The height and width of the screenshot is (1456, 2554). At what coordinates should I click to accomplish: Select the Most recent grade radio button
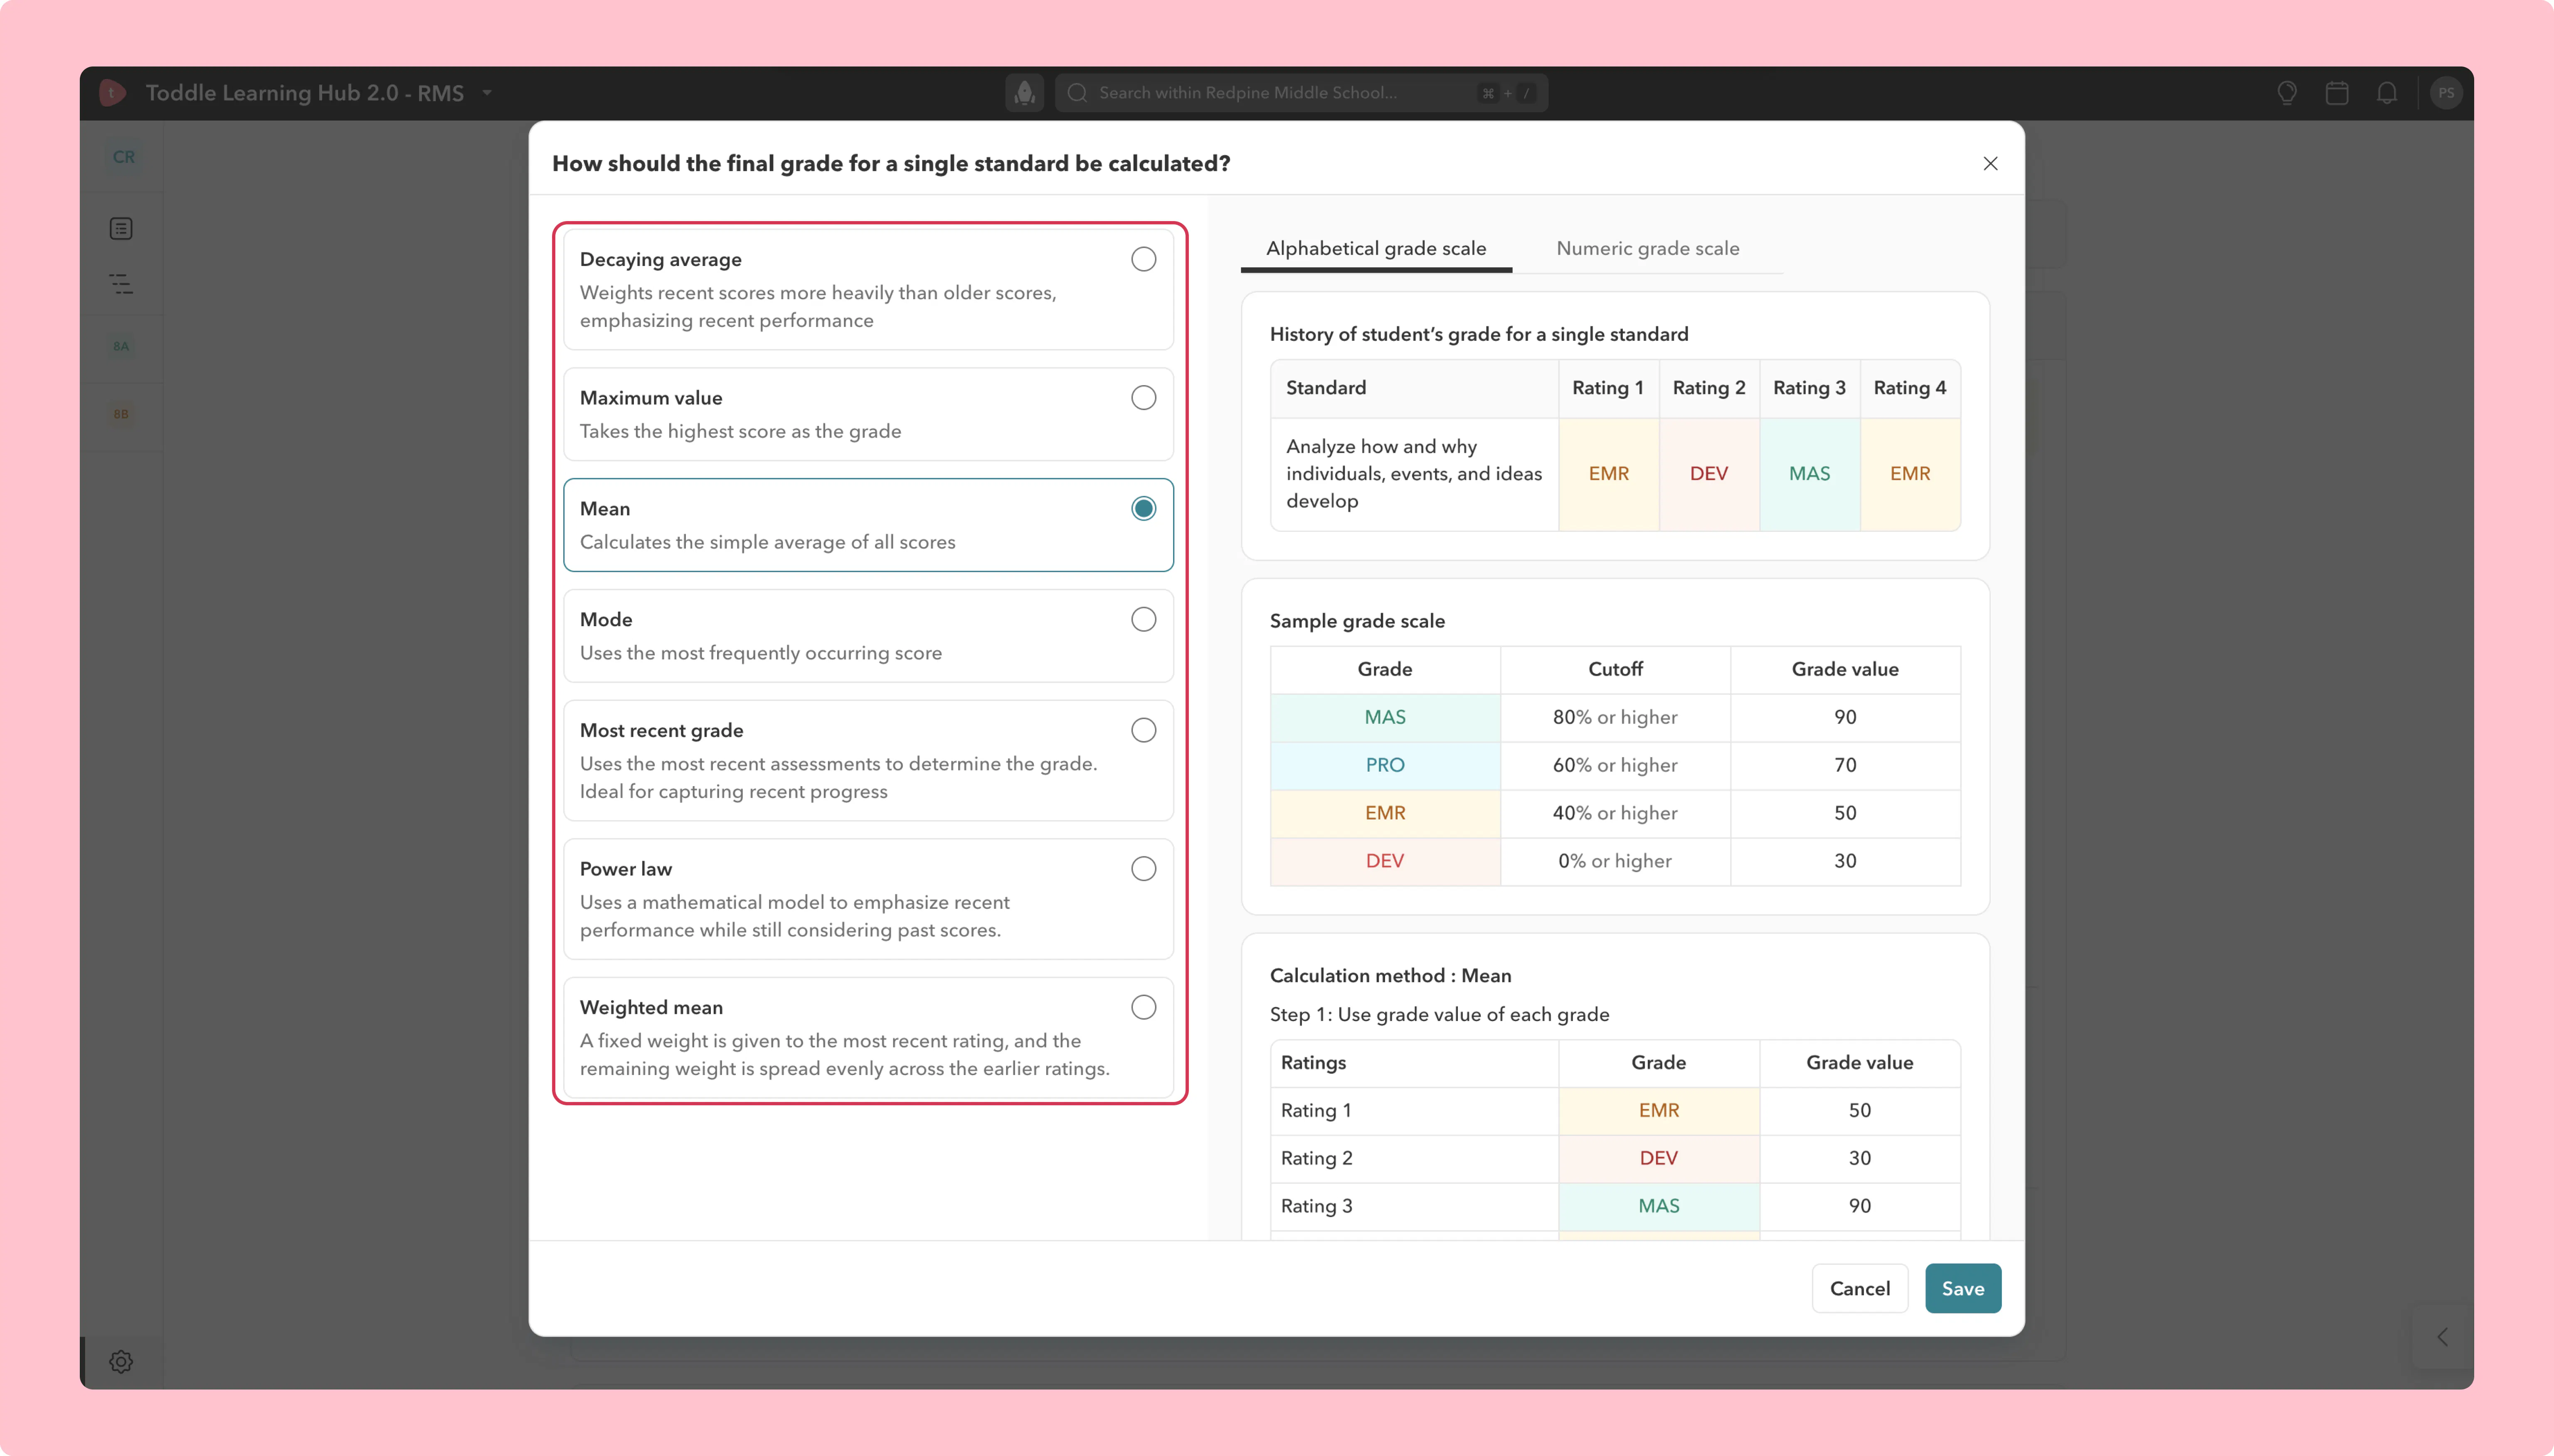click(x=1144, y=731)
